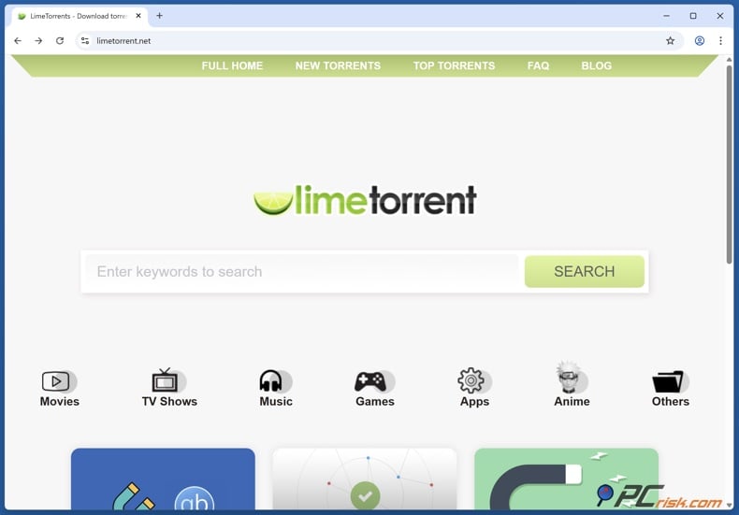Open the green magnet card thumbnail
739x515 pixels.
pos(566,479)
